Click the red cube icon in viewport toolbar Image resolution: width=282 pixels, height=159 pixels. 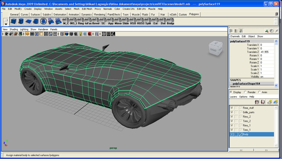pyautogui.click(x=90, y=34)
